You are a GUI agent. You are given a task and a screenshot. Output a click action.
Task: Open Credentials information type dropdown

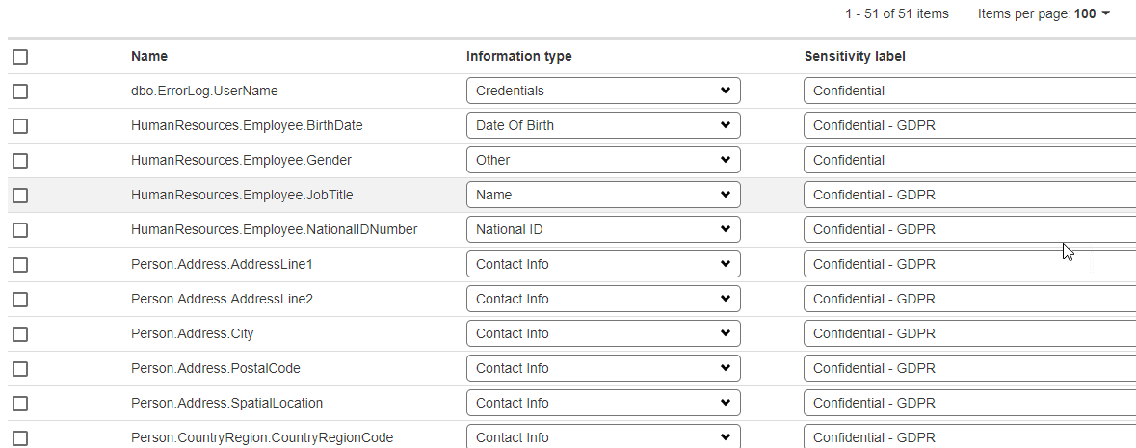click(603, 91)
